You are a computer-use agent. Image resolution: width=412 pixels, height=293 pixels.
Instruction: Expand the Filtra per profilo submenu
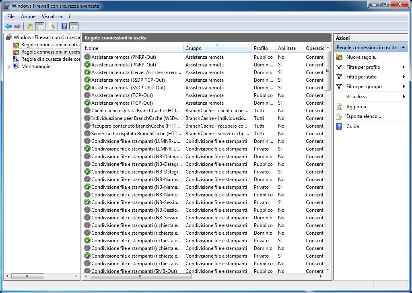363,67
